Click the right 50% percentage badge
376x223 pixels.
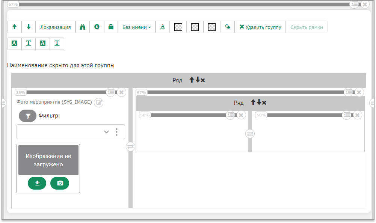pyautogui.click(x=261, y=115)
